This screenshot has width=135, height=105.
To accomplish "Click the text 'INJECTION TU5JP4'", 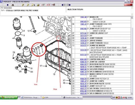I will point(75,10).
